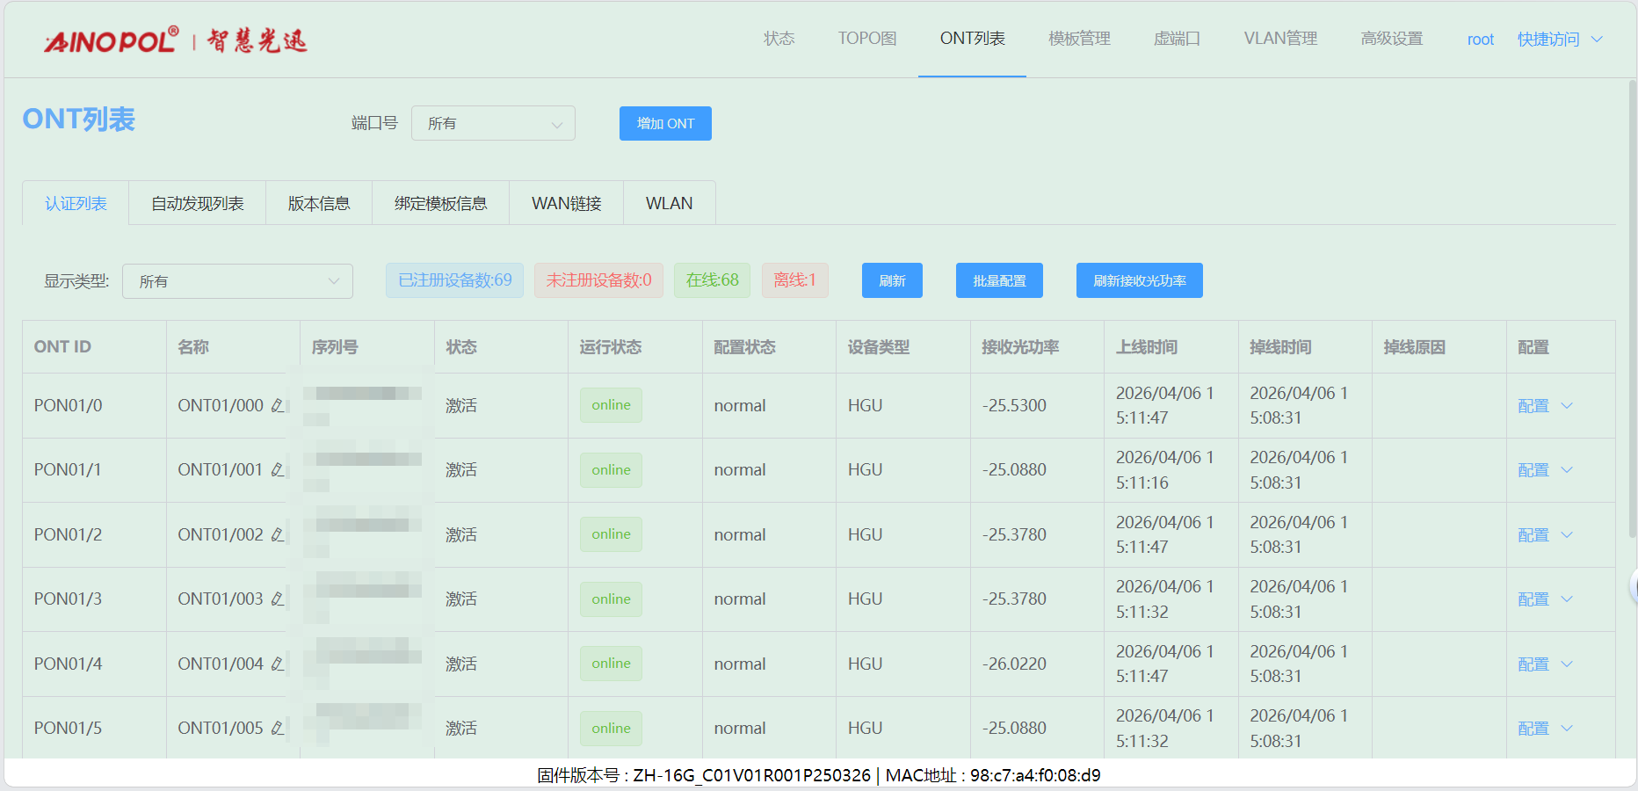
Task: Open the WAN链接 tab
Action: (x=566, y=204)
